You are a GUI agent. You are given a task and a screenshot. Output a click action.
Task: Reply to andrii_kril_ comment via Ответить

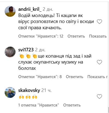pos(76,36)
